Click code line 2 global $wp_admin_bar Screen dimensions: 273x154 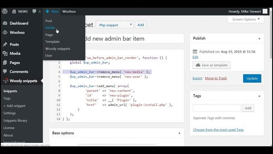click(x=90, y=62)
